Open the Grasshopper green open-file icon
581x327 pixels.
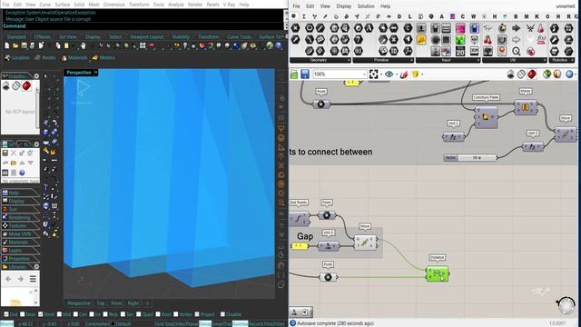click(x=294, y=74)
